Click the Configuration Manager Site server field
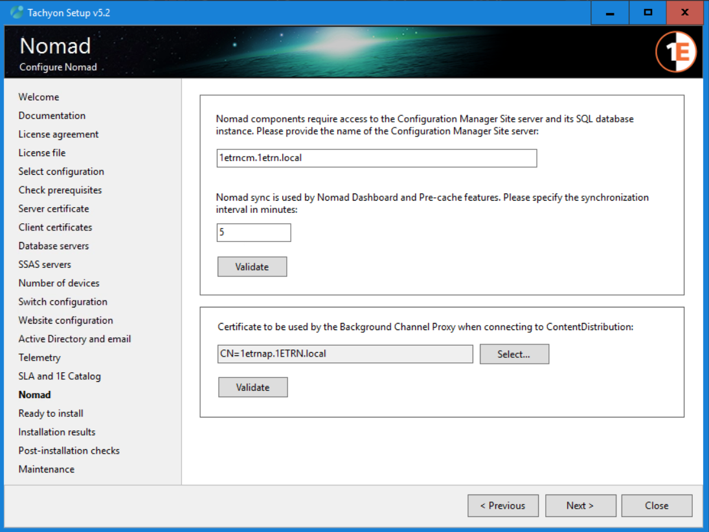Screen dimensions: 709x532 376,158
